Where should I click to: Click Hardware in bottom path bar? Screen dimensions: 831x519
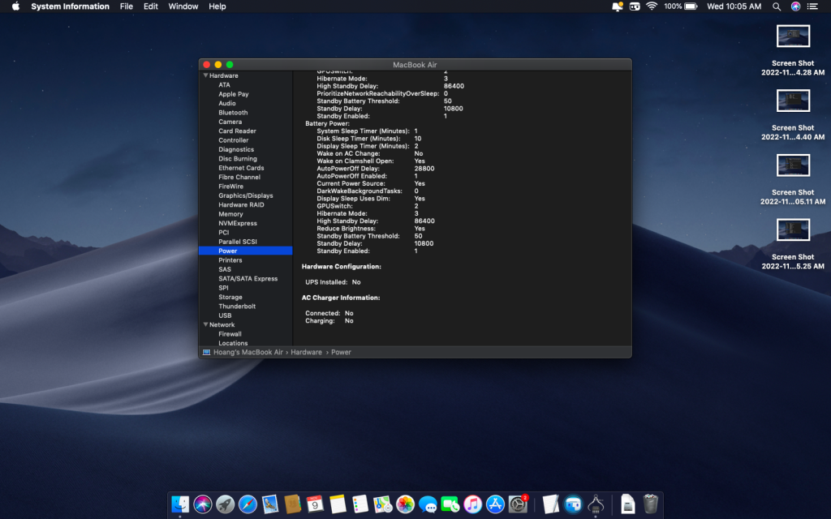point(306,352)
